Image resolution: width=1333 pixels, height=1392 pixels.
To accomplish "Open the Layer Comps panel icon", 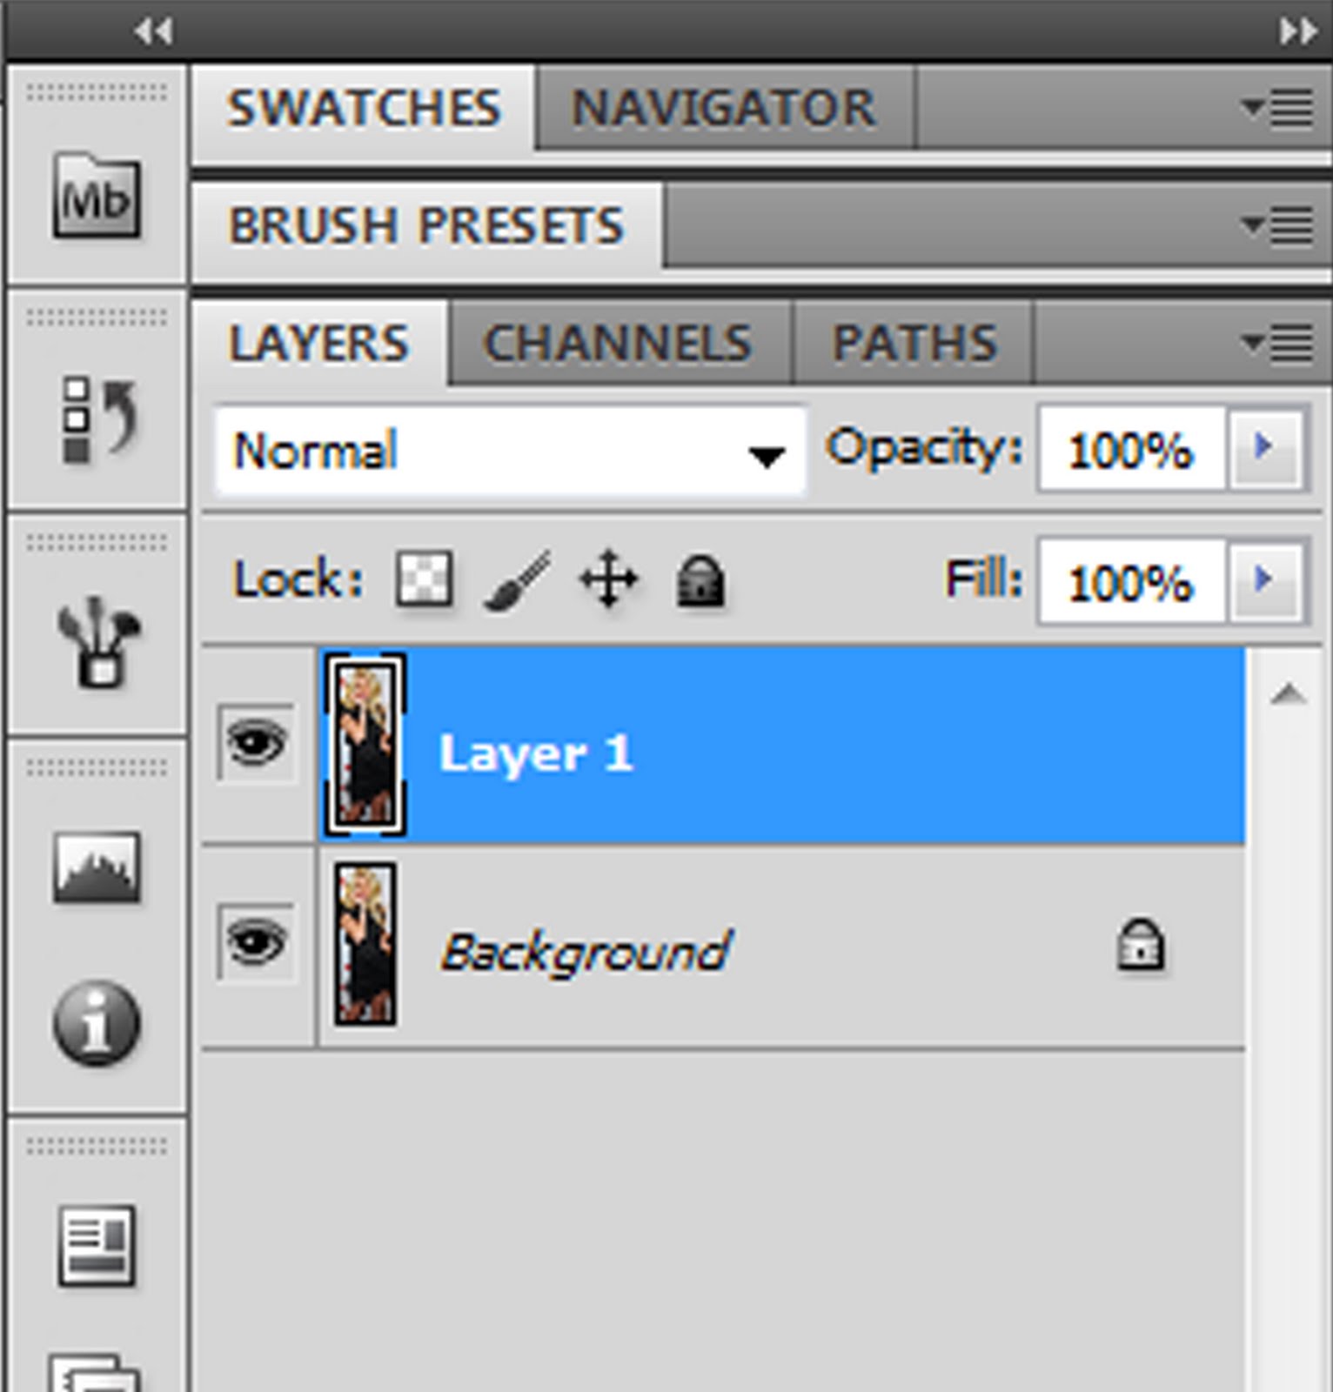I will tap(97, 1246).
